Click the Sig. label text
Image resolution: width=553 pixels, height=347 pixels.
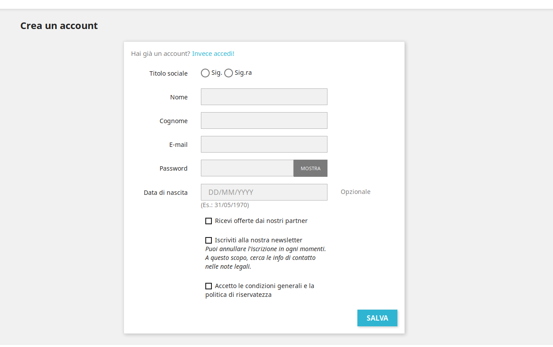(x=217, y=73)
